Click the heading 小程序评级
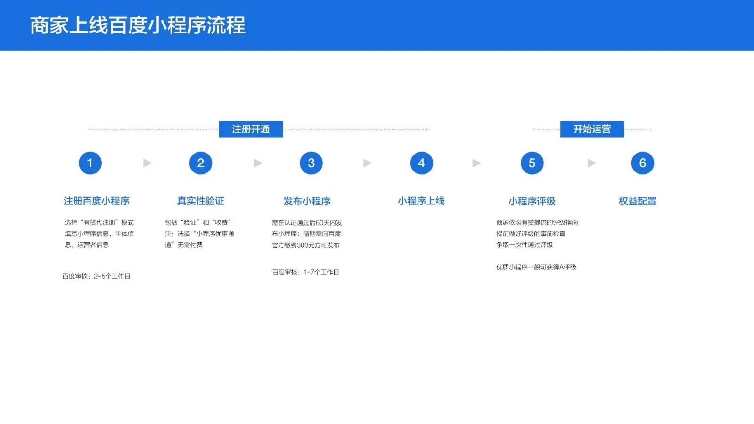This screenshot has width=754, height=424. coord(532,201)
